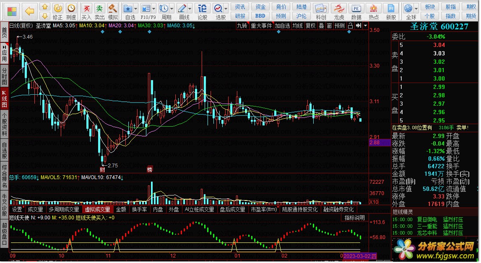
Task: Select the 综合排名 sidebar tab
Action: [4, 176]
